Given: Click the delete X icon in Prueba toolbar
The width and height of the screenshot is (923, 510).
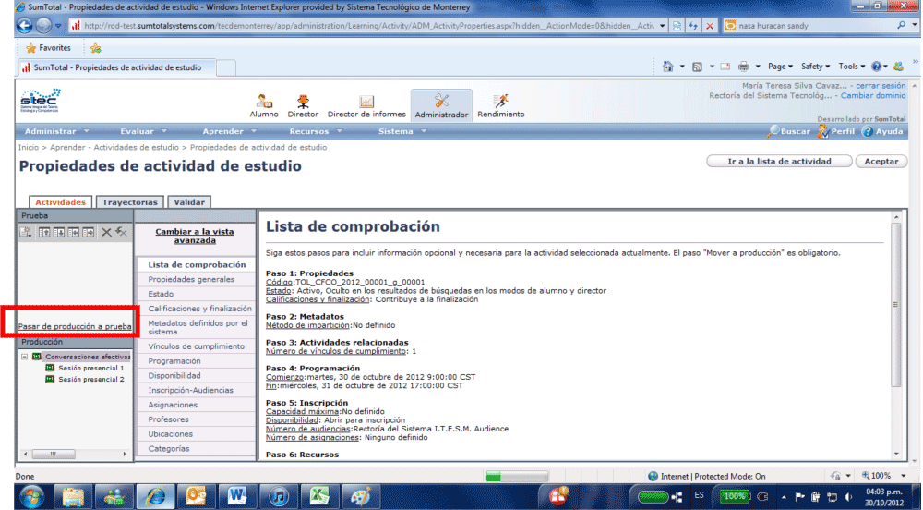Looking at the screenshot, I should pos(106,232).
